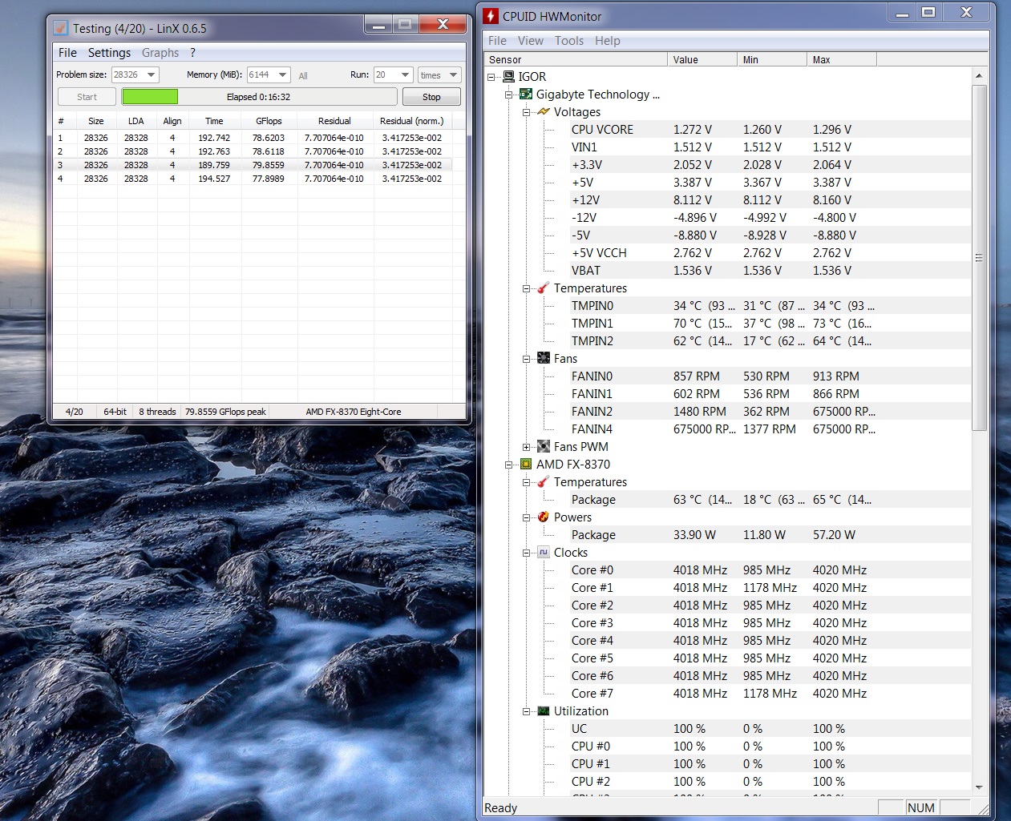Expand the Fans PWM section
Viewport: 1011px width, 821px height.
pyautogui.click(x=527, y=448)
